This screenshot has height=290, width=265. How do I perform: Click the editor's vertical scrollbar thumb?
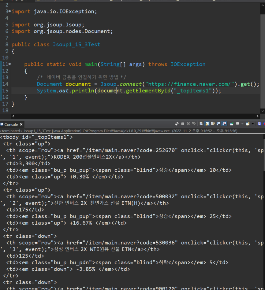coord(263,61)
